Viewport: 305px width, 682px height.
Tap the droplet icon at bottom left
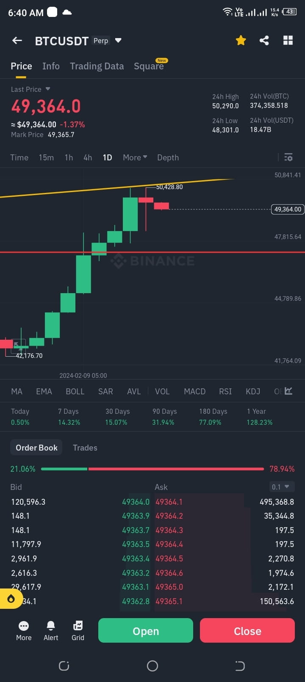pyautogui.click(x=11, y=599)
